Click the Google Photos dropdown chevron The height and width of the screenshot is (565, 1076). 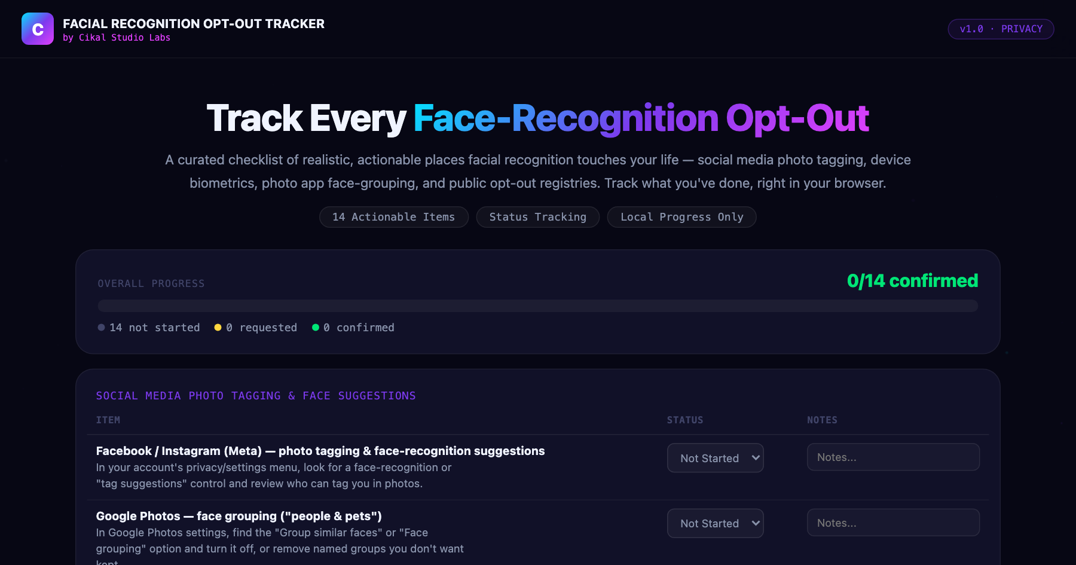[756, 523]
